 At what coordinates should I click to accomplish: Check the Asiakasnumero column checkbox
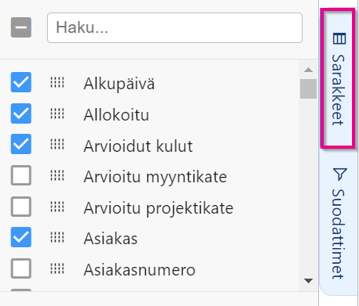point(21,268)
